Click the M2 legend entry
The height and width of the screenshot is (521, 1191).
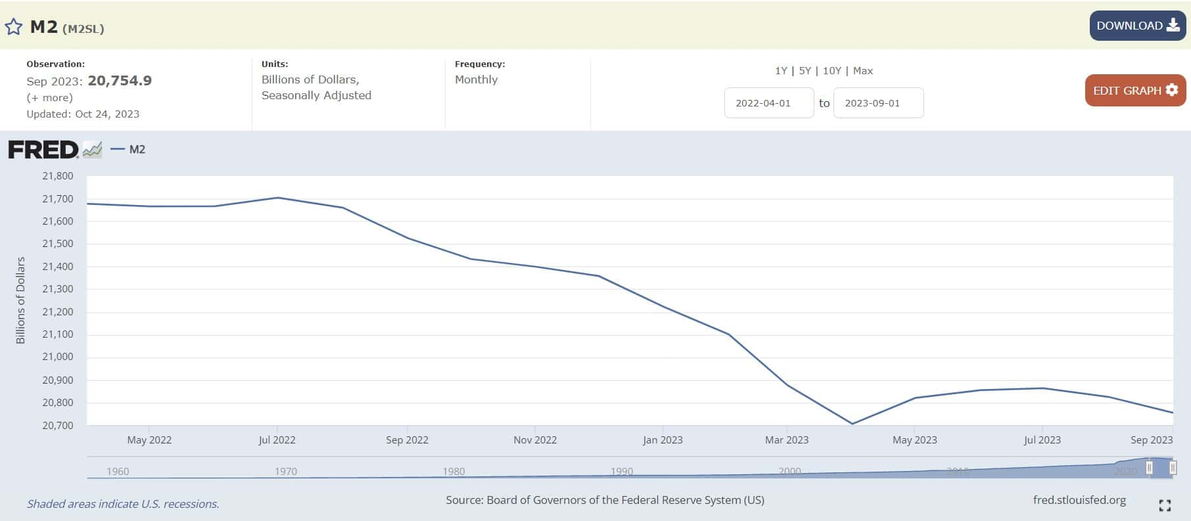(128, 149)
